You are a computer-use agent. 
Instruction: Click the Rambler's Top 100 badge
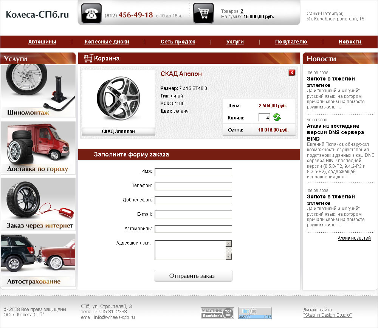[x=217, y=313]
